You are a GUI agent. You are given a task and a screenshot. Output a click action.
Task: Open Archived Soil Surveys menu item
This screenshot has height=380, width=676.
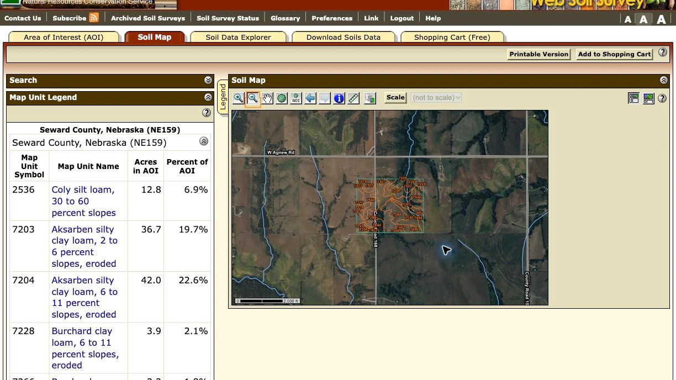(x=148, y=18)
